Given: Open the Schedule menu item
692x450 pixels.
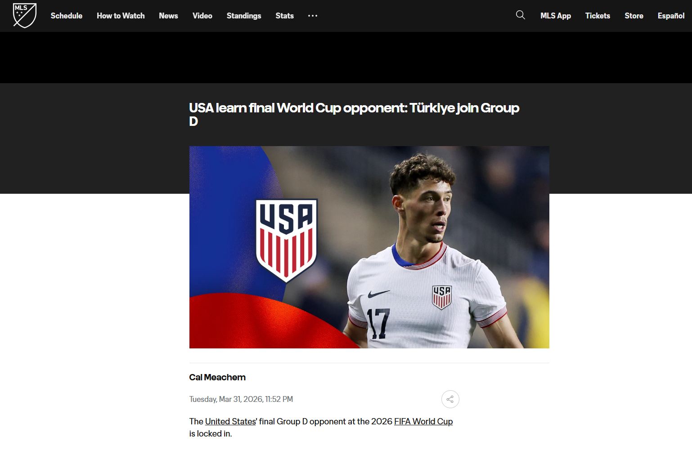Looking at the screenshot, I should 67,16.
